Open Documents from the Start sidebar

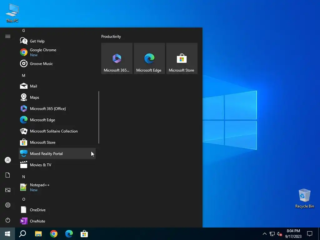click(8, 175)
